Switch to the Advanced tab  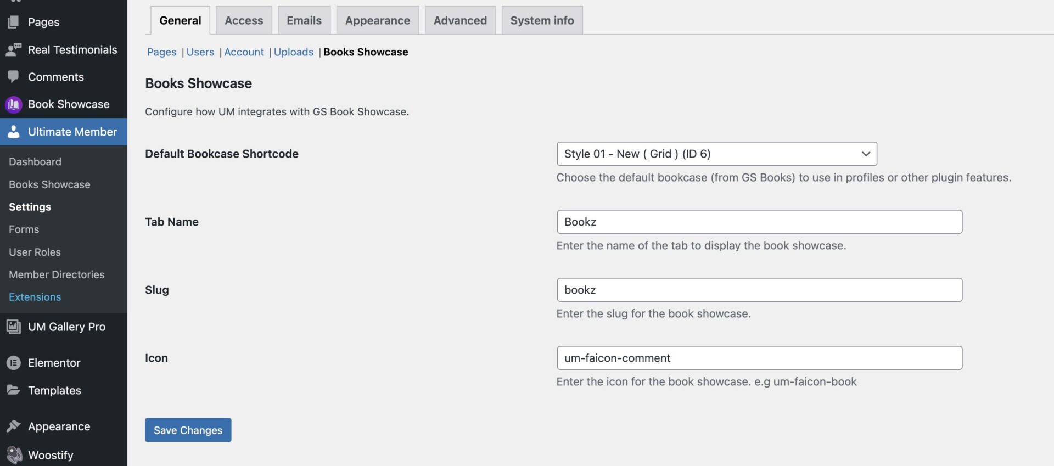tap(460, 20)
